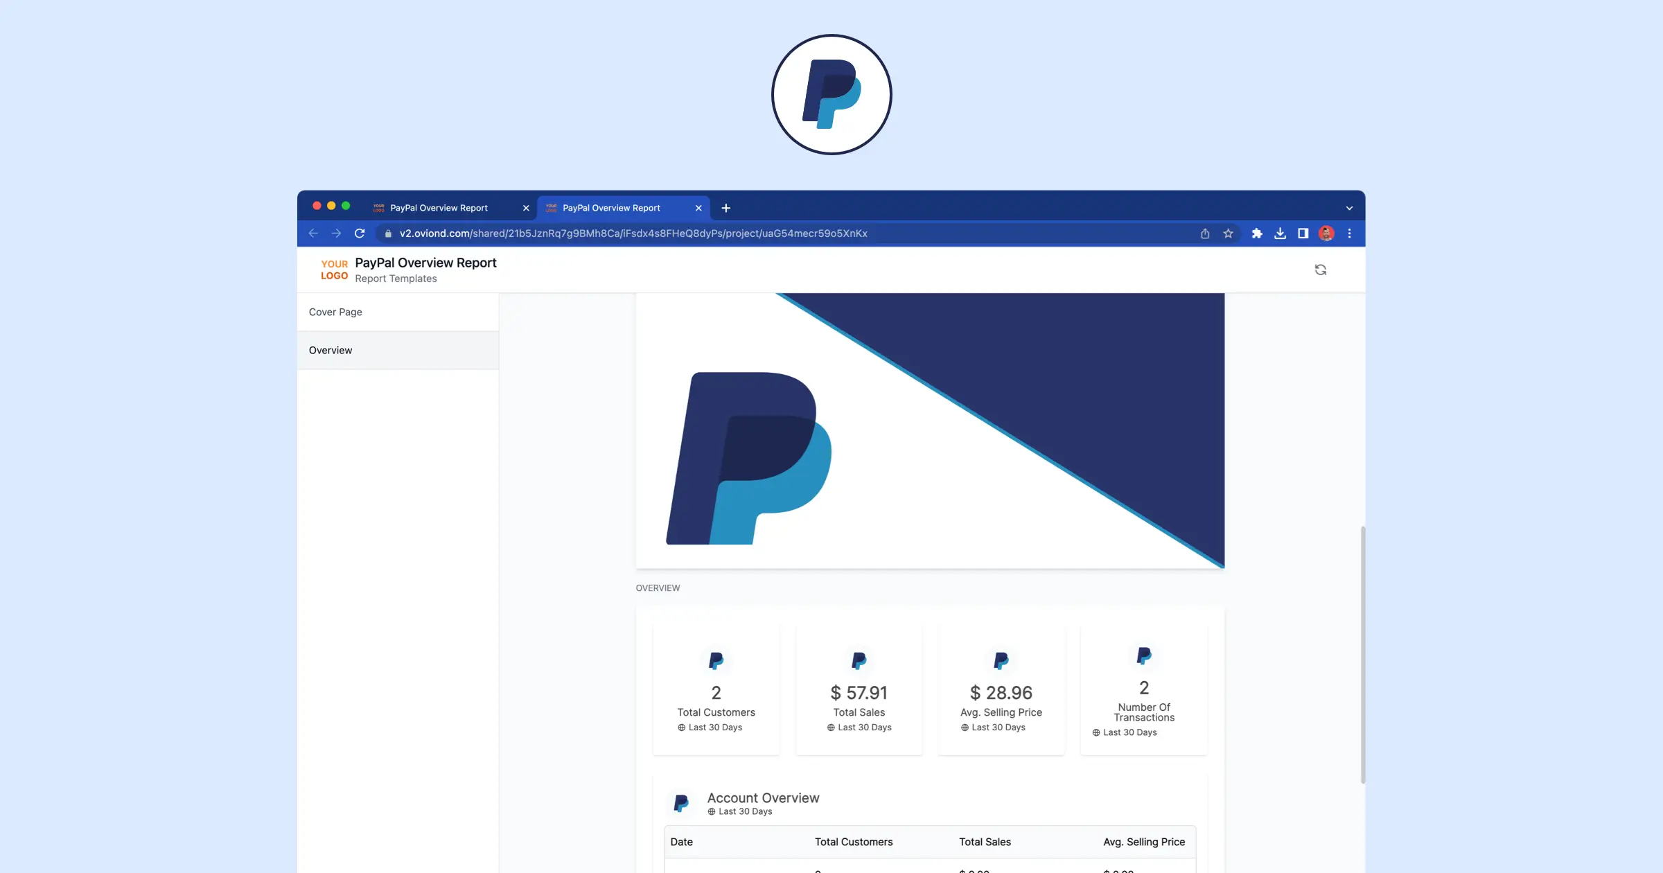Select Overview in the sidebar
The image size is (1663, 873).
[x=398, y=350]
